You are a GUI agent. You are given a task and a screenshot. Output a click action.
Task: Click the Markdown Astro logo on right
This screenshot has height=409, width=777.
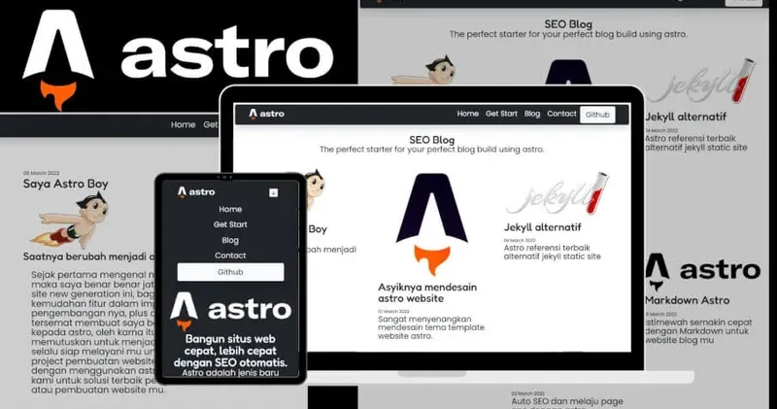(704, 272)
